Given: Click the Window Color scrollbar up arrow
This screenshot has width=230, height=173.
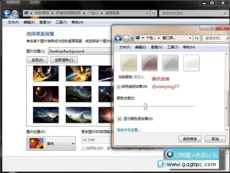Looking at the screenshot, I should 227,54.
